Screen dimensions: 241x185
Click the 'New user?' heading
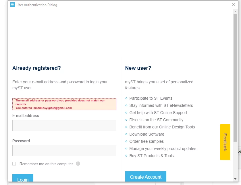pyautogui.click(x=138, y=68)
